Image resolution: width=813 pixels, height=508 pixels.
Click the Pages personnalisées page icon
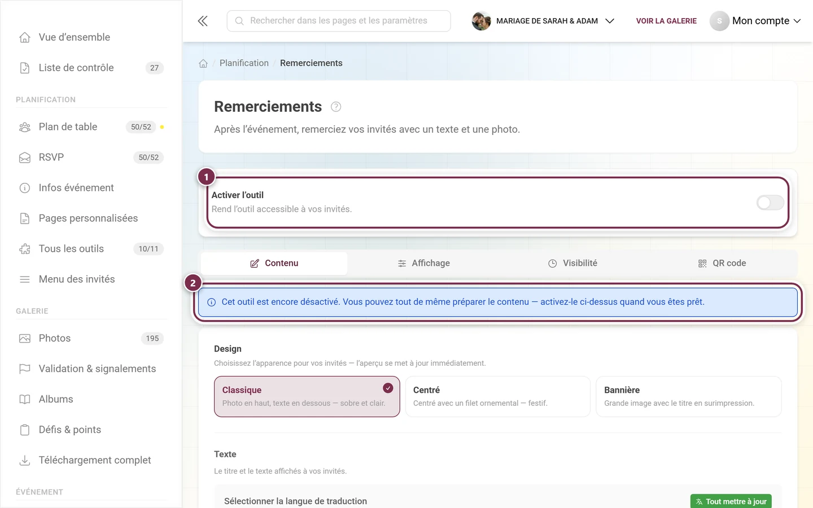click(25, 218)
